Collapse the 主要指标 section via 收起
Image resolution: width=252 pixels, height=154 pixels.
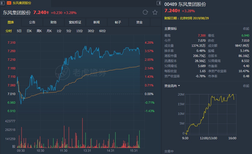click(246, 29)
